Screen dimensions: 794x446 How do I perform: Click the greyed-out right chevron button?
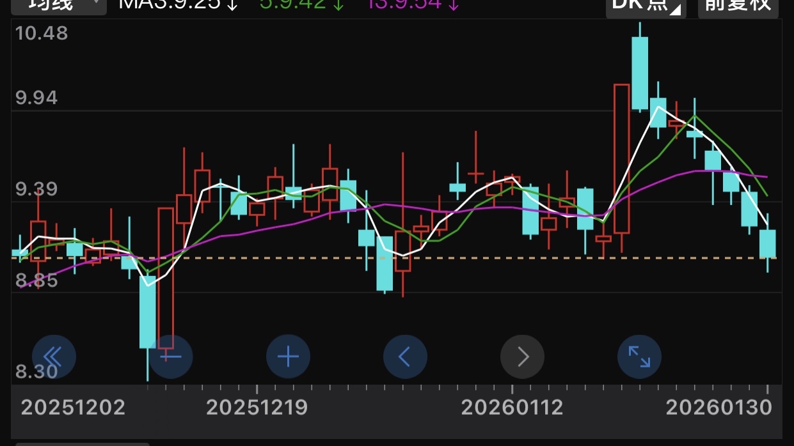[x=522, y=357]
